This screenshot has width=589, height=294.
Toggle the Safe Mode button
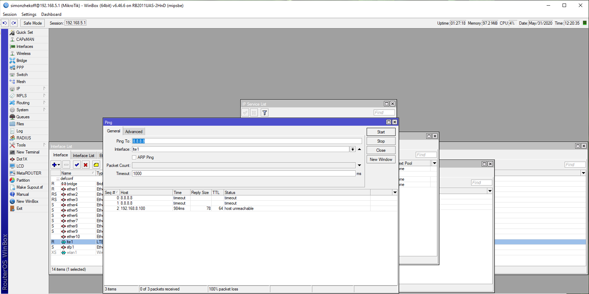(32, 23)
